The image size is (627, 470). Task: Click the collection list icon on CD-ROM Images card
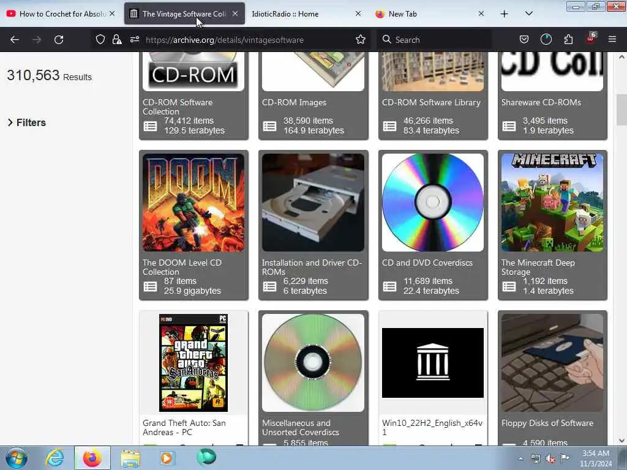tap(269, 126)
